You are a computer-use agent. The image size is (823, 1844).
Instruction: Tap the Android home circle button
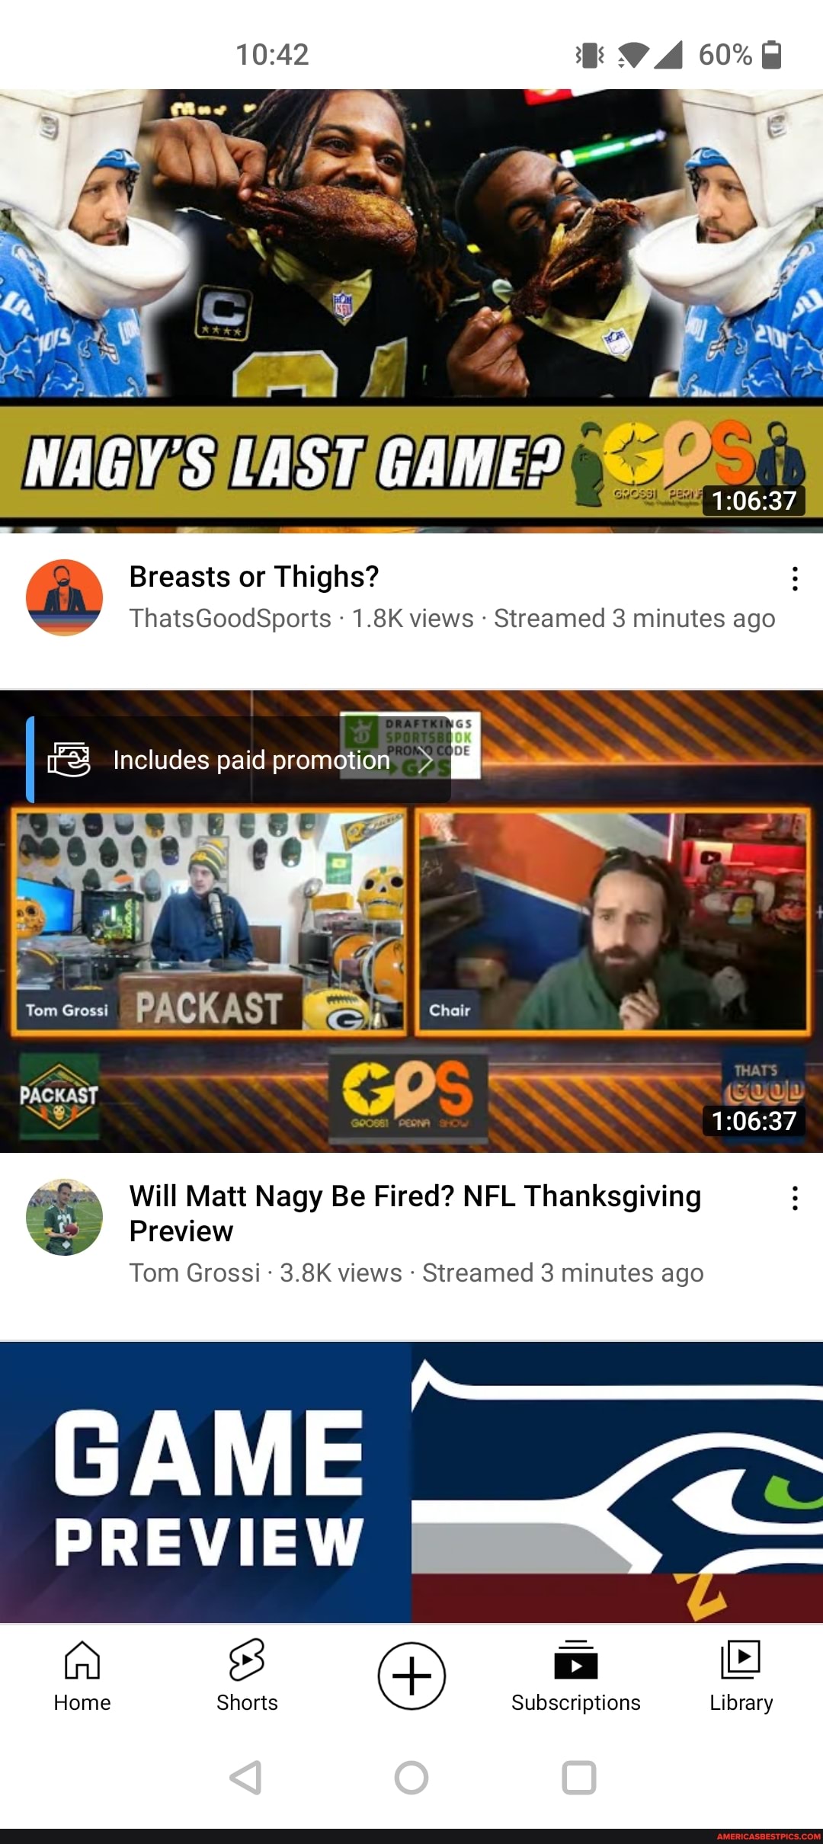411,1778
